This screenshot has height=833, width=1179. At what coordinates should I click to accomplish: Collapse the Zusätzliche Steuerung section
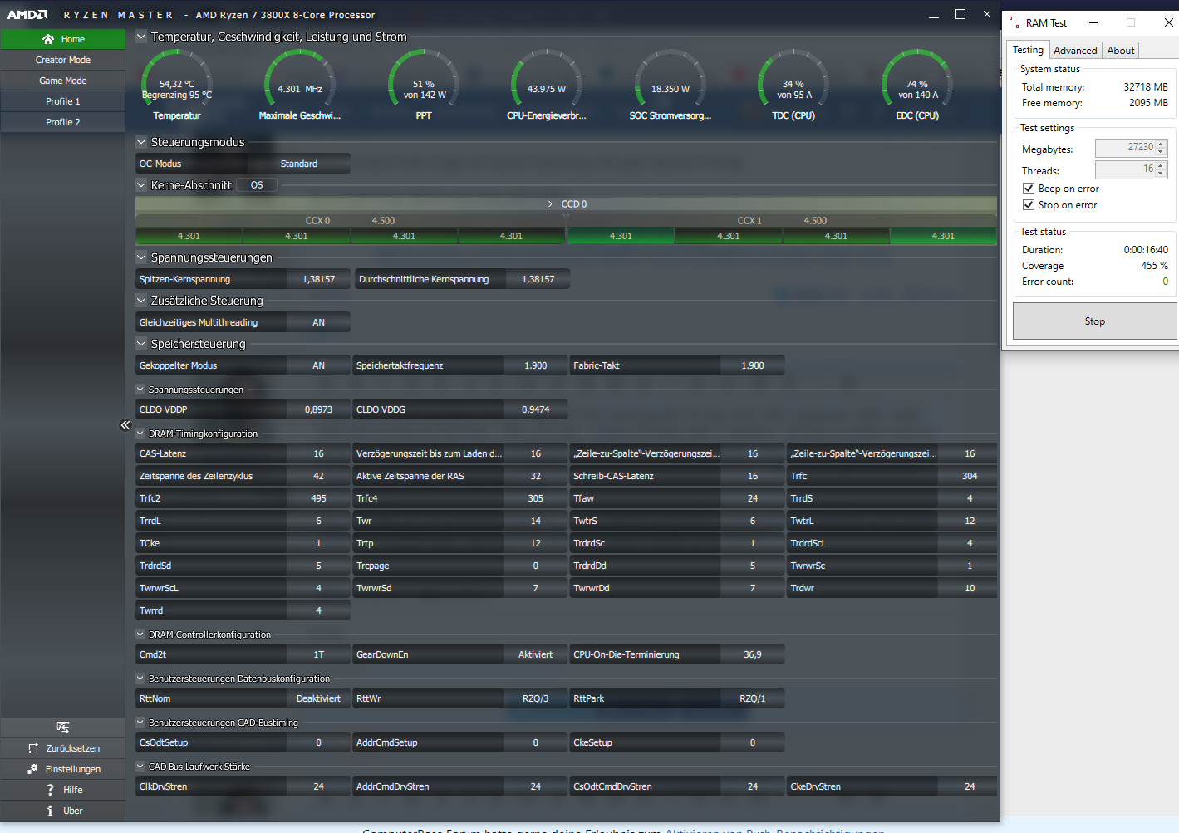(x=141, y=301)
